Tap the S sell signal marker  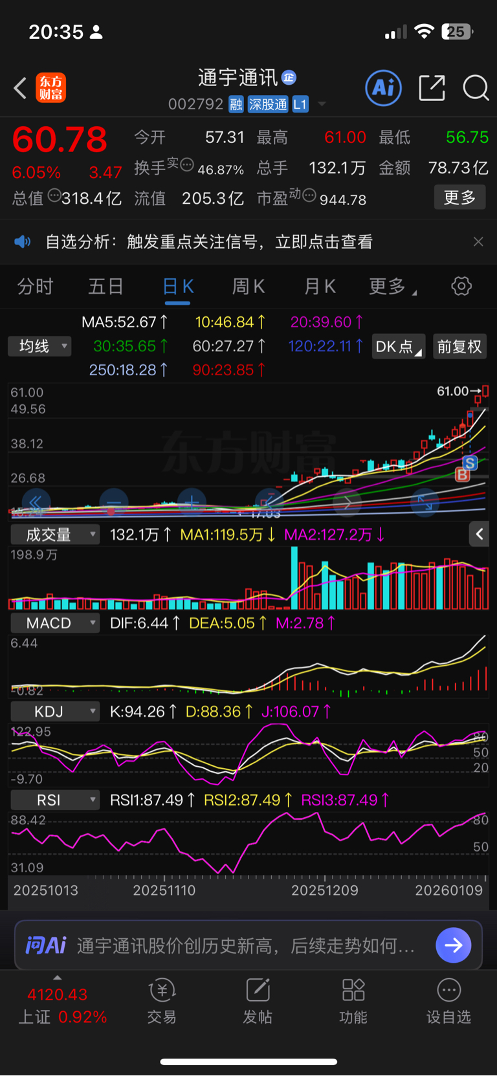point(470,463)
